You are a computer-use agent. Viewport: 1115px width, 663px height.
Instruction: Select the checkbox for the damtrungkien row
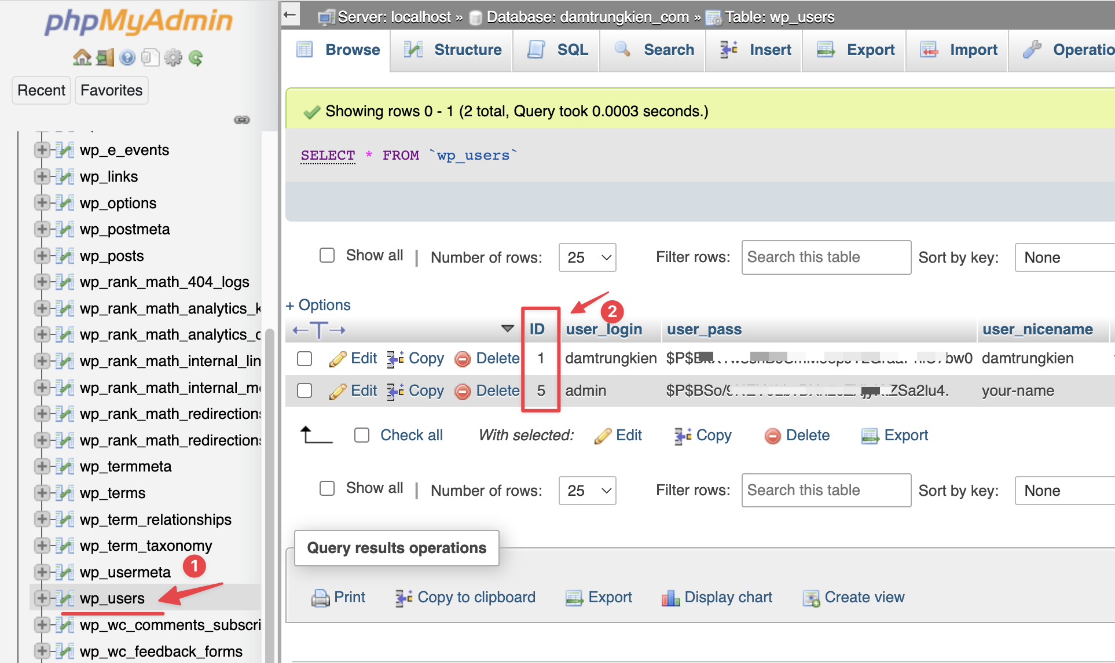point(305,359)
